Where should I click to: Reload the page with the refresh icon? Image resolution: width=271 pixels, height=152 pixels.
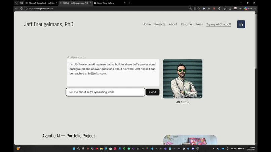pos(22,8)
